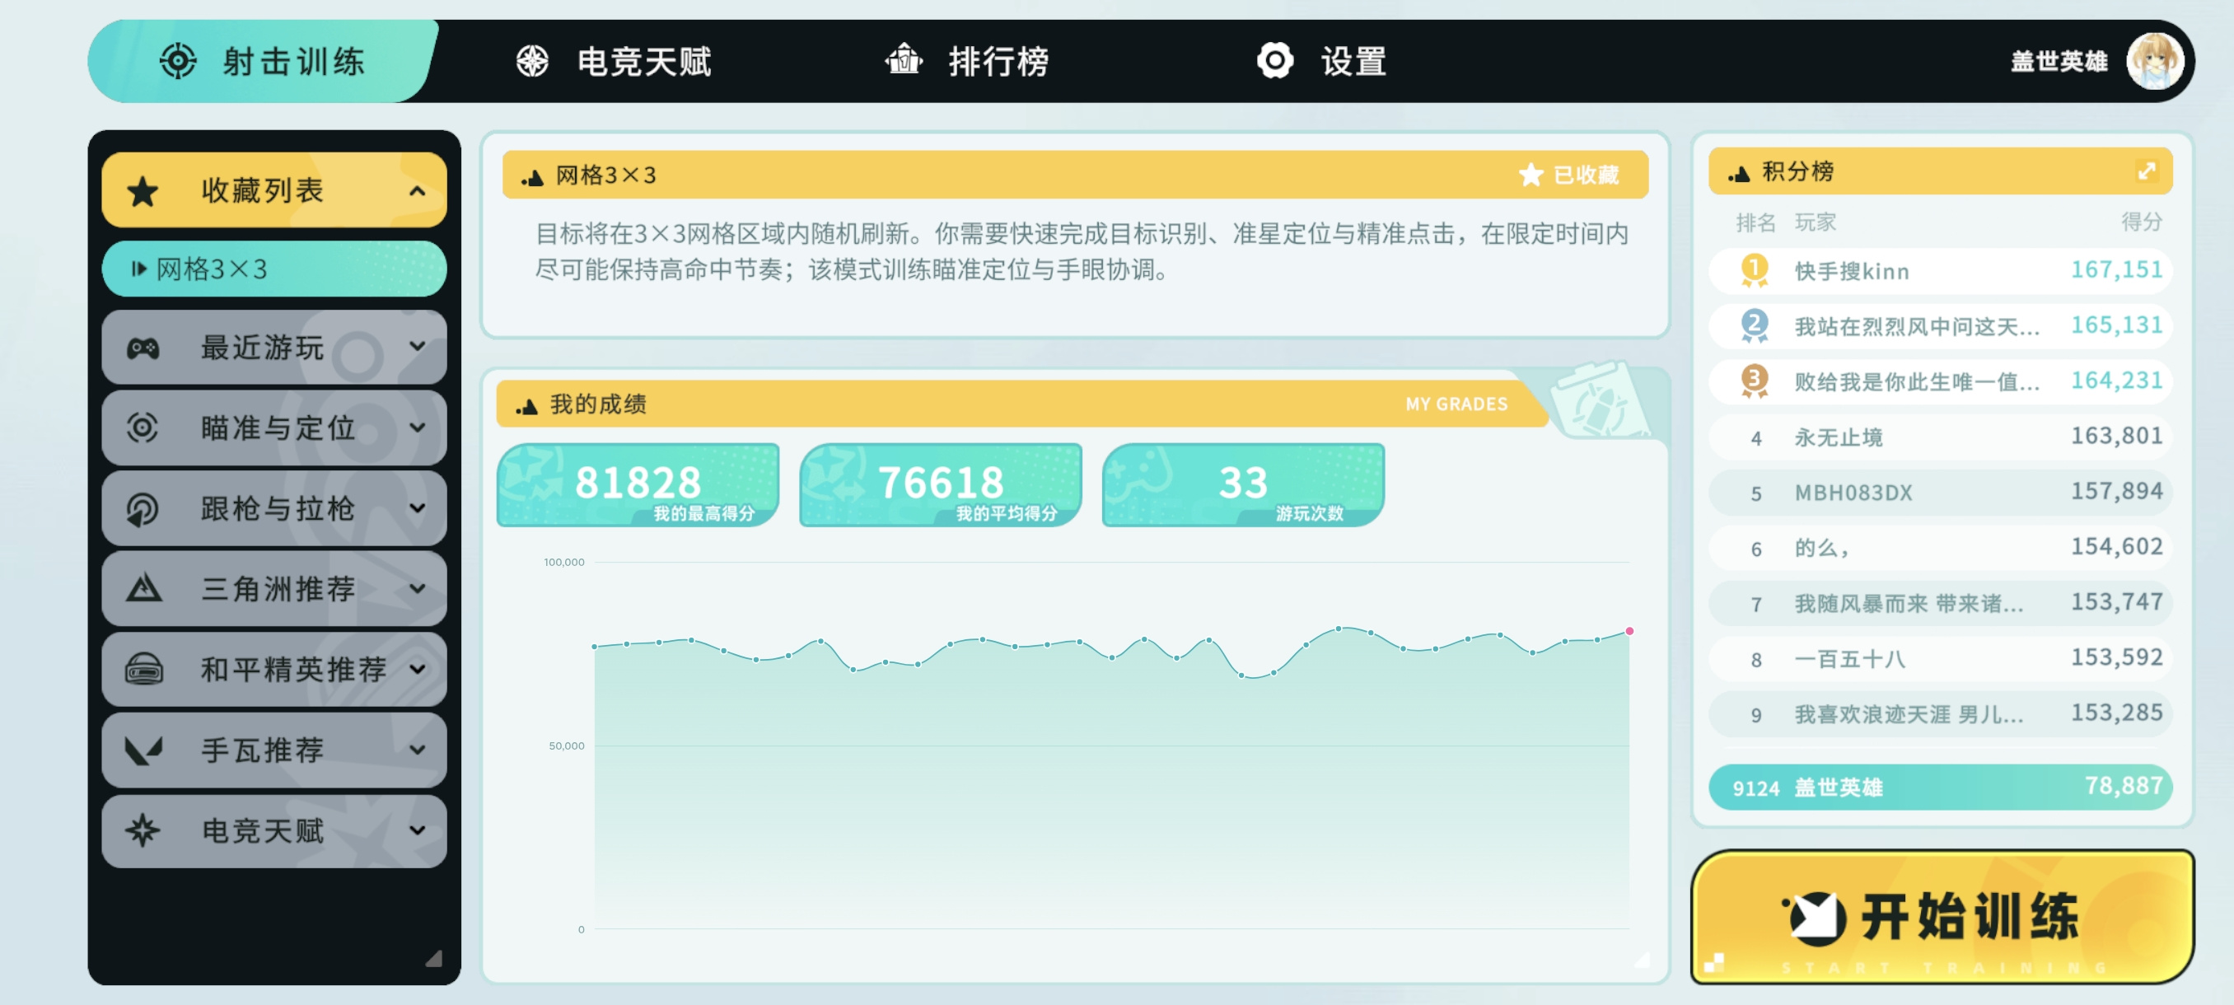Image resolution: width=2234 pixels, height=1005 pixels.
Task: Open the 排行榜 tab
Action: pos(967,62)
